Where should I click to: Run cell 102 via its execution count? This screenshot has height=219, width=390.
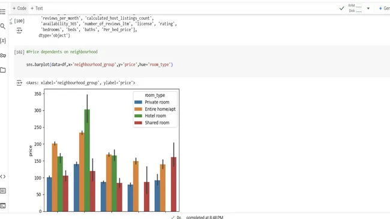[19, 52]
